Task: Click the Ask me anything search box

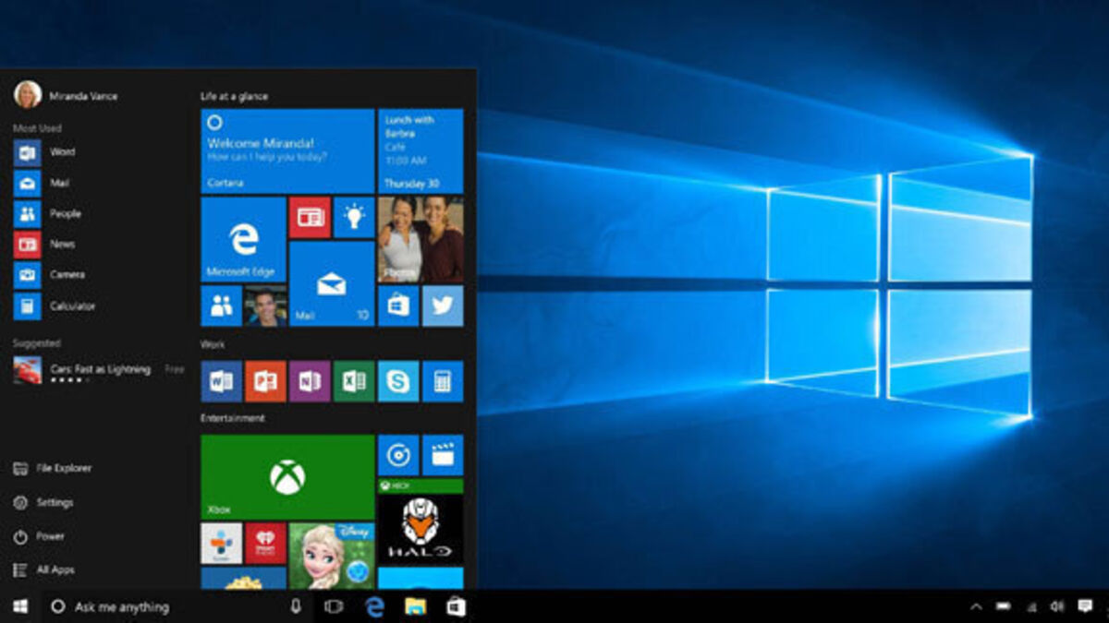Action: click(166, 606)
